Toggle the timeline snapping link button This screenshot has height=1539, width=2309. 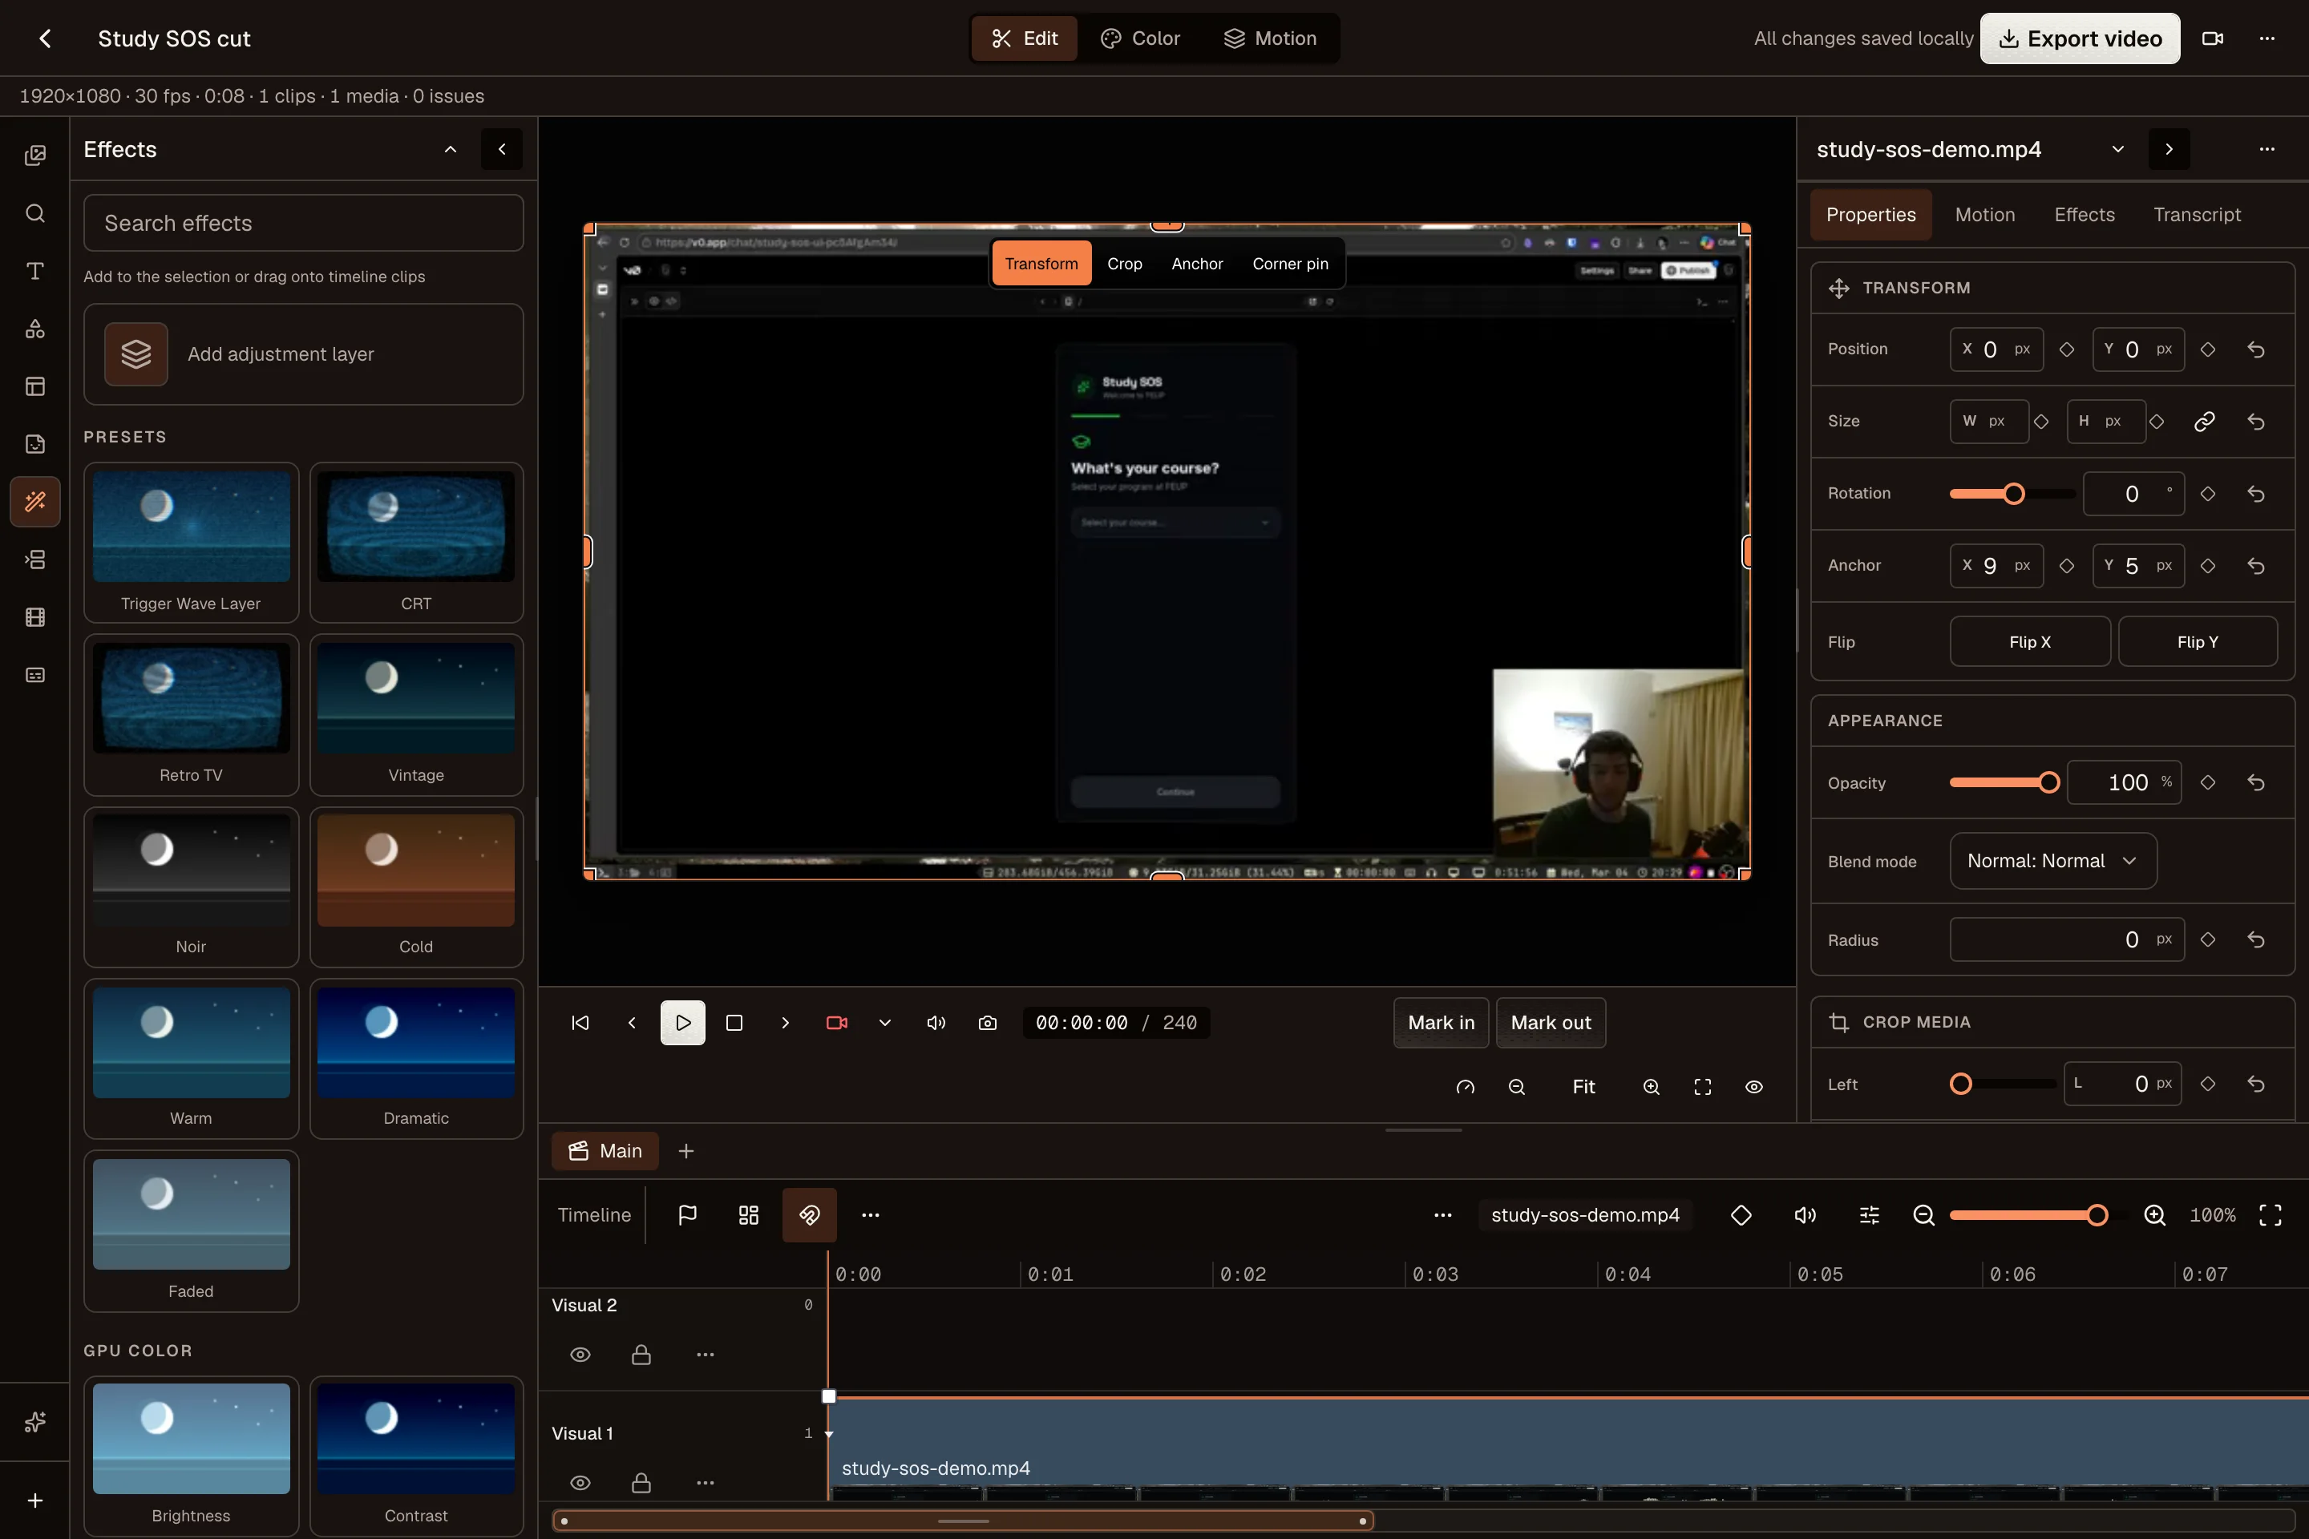click(x=809, y=1215)
